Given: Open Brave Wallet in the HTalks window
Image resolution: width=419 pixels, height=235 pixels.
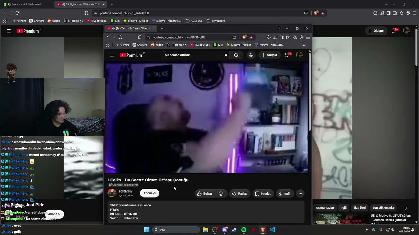Looking at the screenshot, I should [x=288, y=37].
